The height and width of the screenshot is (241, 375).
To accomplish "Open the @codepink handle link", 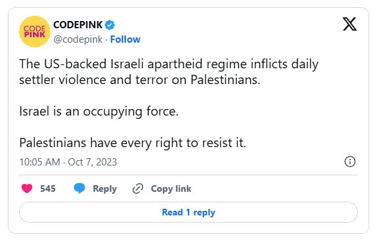I will [78, 39].
